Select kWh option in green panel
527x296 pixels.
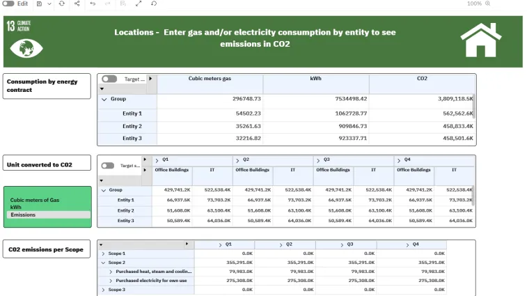pyautogui.click(x=16, y=207)
